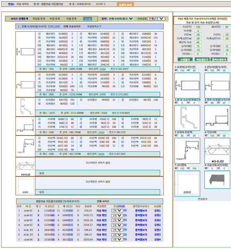Select section image 4.통바 PJ후렘 in right panel
Viewport: 231px width, 249px height.
coord(217,118)
